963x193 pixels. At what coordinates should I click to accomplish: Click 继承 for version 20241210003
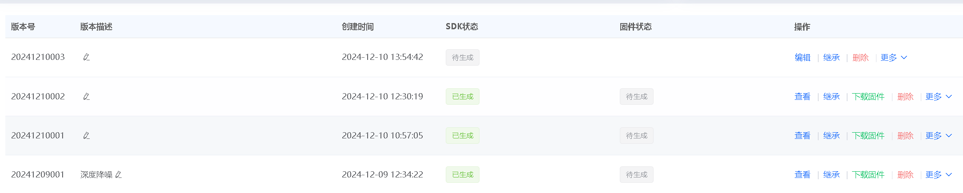[x=831, y=58]
